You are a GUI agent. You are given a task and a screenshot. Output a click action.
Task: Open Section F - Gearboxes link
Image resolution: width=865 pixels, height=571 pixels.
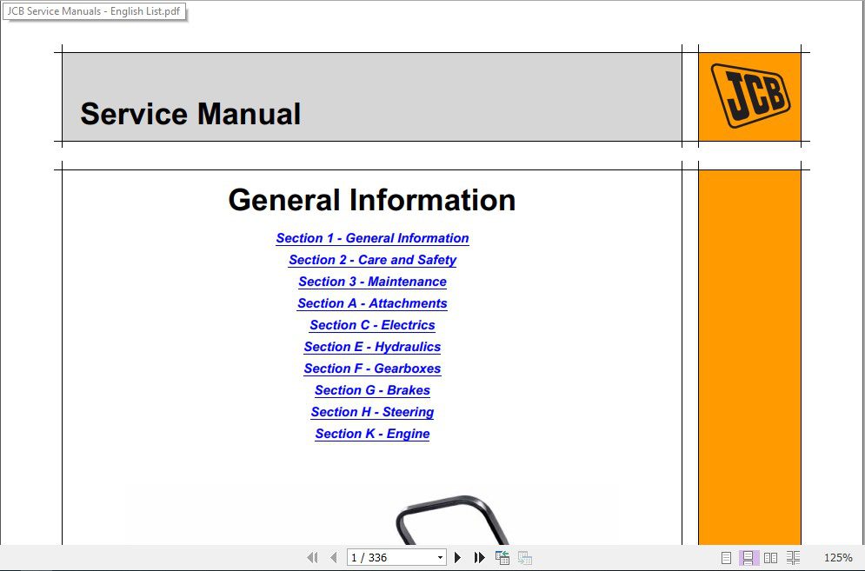372,368
